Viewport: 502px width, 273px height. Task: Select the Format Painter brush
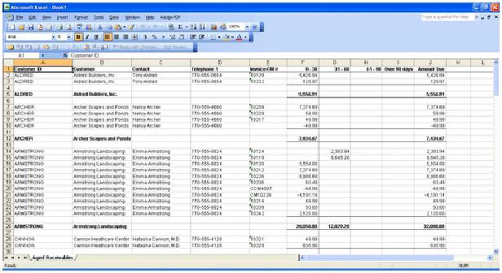coord(131,27)
